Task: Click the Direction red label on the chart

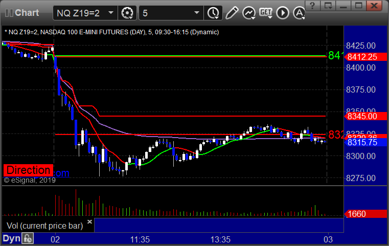Action: click(28, 170)
